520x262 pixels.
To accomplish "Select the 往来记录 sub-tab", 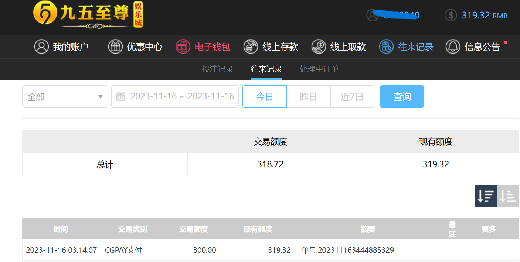I will [x=266, y=69].
